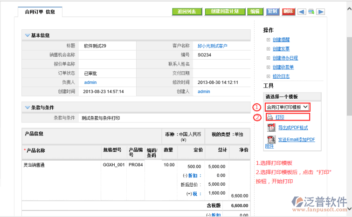Open the 创建发票 link

[281, 49]
